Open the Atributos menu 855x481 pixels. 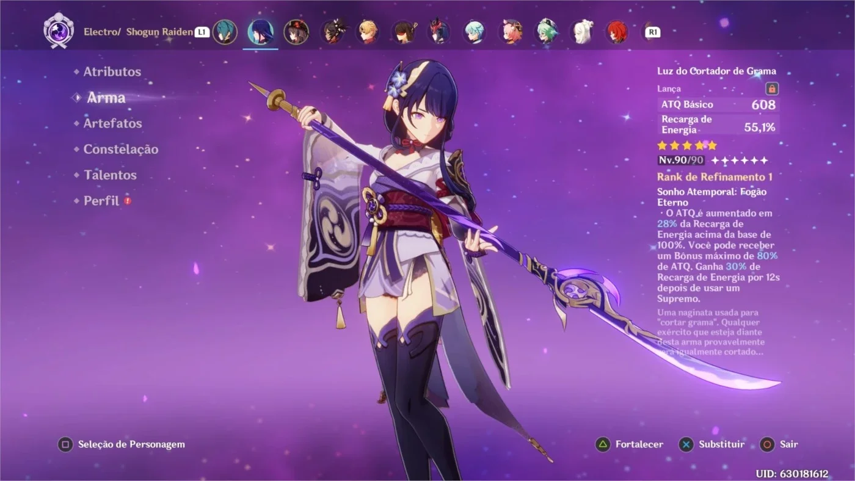coord(112,72)
